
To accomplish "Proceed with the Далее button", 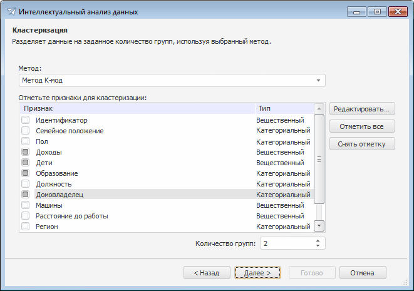I will 257,273.
